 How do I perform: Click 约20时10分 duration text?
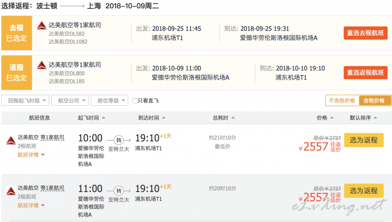point(222,188)
